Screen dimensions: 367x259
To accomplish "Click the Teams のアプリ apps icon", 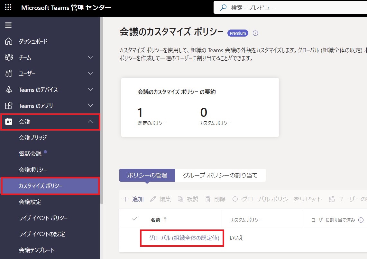I will tap(9, 106).
